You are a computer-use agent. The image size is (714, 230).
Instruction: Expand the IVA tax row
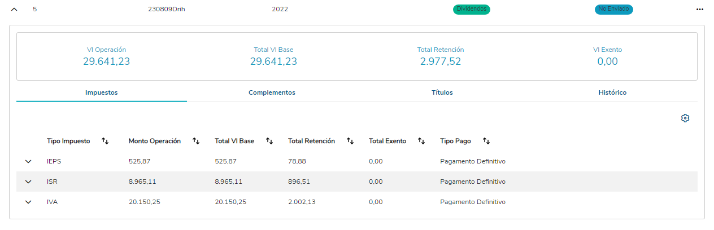(x=28, y=202)
